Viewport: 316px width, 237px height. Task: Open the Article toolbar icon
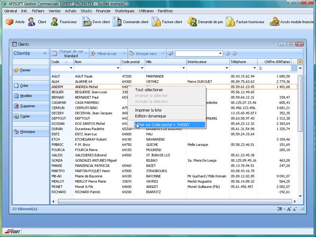coord(9,22)
